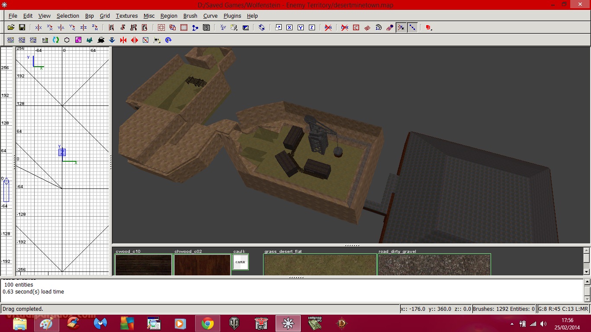Screen dimensions: 591x332
Task: Toggle the pressed blue diagonal line button
Action: coord(412,27)
